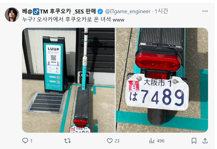Open the tweet's more options ellipsis menu
217x149 pixels.
(x=205, y=11)
